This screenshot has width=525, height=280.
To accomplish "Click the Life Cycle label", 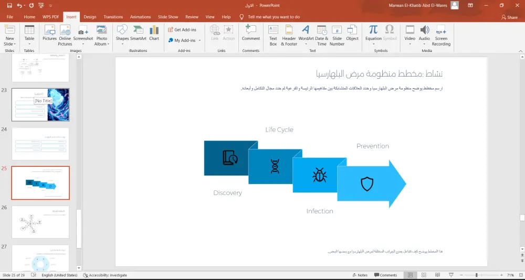I will click(279, 130).
